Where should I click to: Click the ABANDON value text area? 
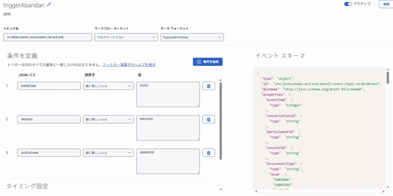(168, 161)
